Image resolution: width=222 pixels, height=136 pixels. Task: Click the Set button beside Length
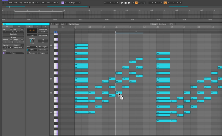click(22, 40)
